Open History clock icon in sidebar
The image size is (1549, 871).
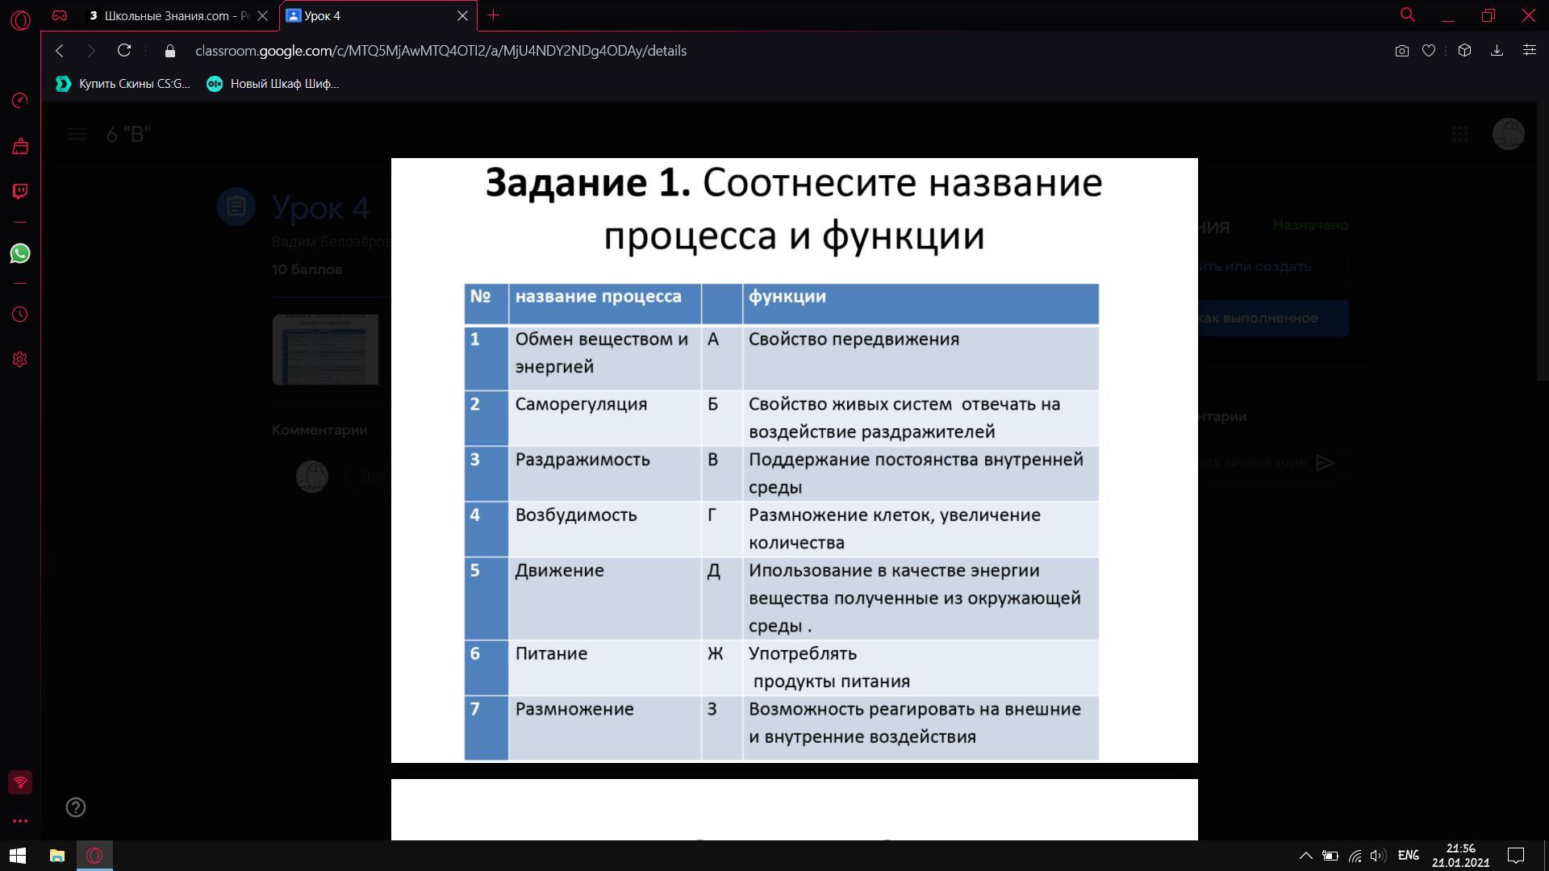pyautogui.click(x=20, y=315)
